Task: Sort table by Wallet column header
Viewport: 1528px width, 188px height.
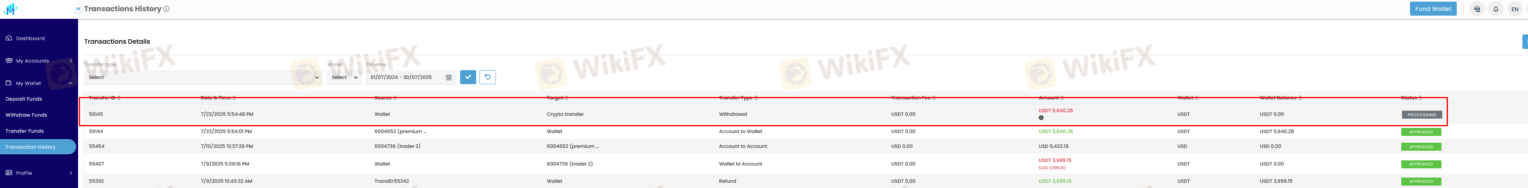Action: (x=1188, y=97)
